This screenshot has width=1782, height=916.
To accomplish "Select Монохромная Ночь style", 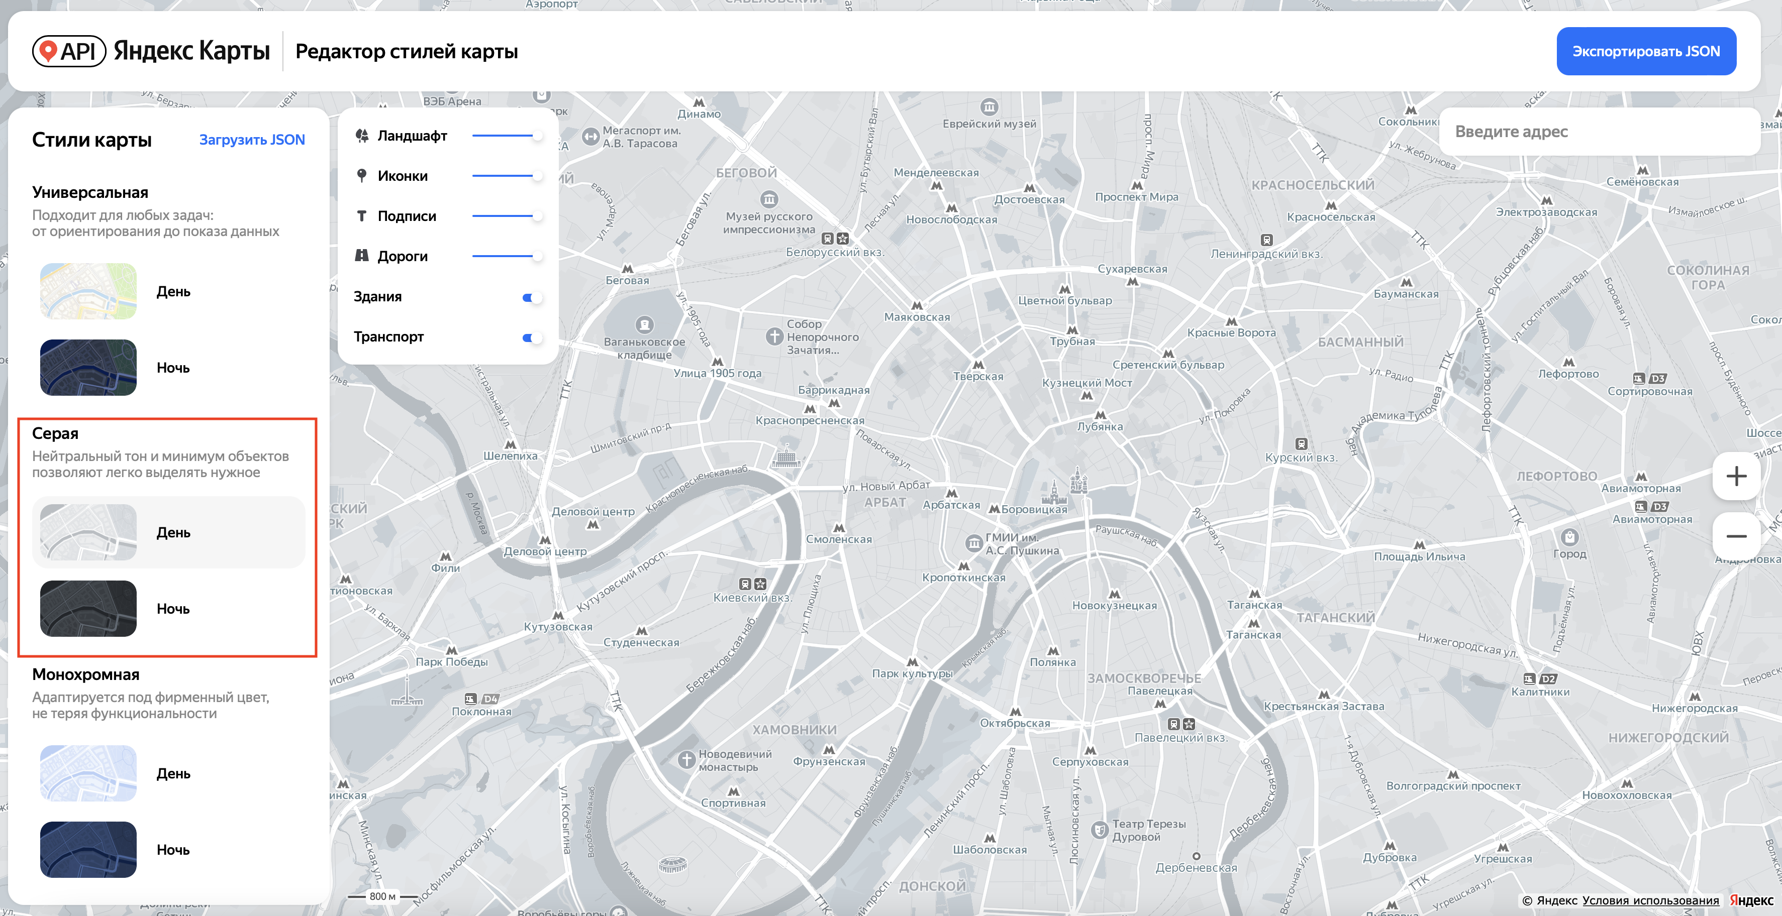I will pos(168,850).
